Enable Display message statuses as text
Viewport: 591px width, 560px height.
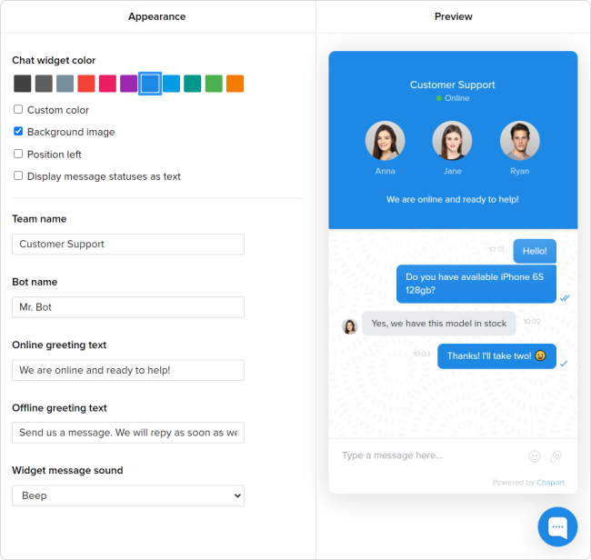click(x=18, y=176)
